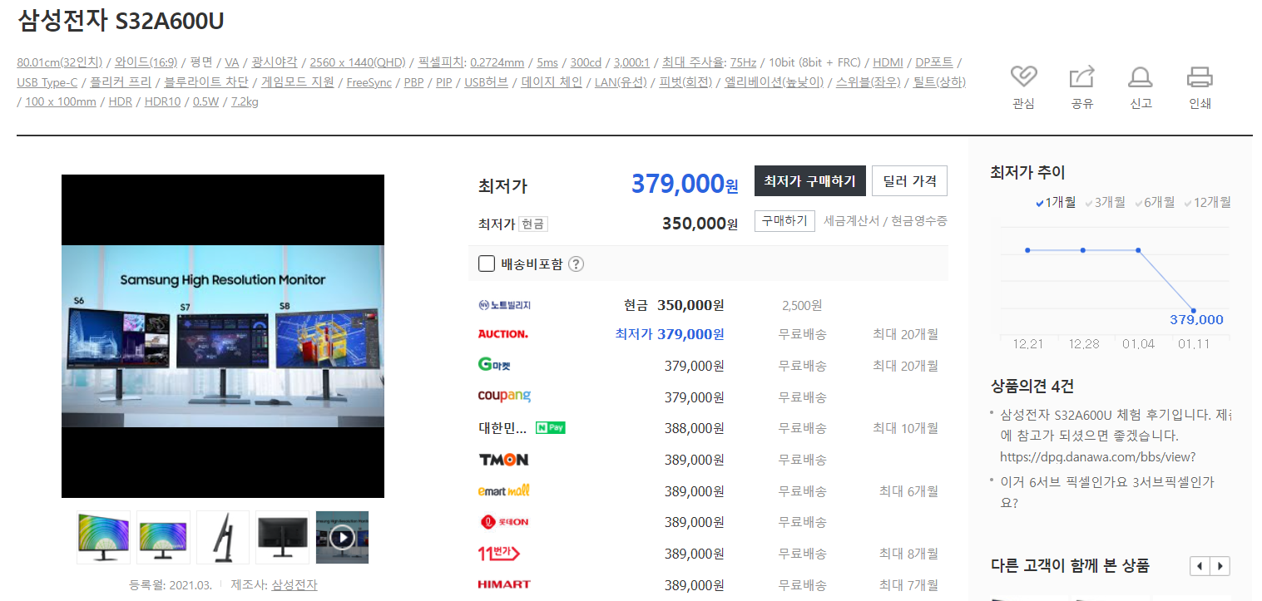Open the 삼성전자 manufacturer link

point(294,585)
